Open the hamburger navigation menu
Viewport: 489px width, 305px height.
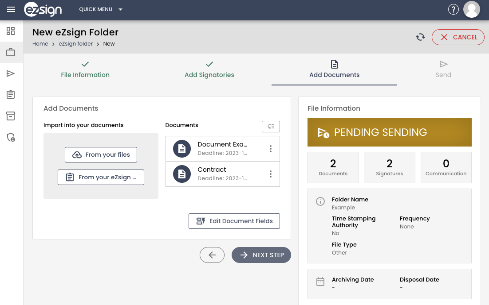(11, 9)
